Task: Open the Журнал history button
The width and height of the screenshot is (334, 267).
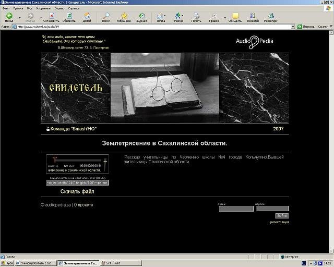Action: pyautogui.click(x=141, y=17)
